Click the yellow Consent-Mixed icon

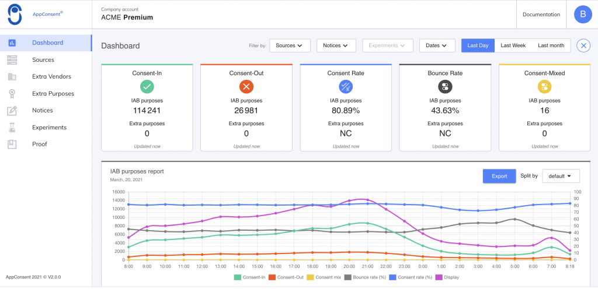click(x=544, y=86)
